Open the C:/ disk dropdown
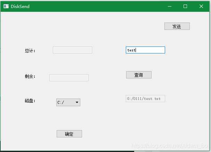 [x=68, y=102]
